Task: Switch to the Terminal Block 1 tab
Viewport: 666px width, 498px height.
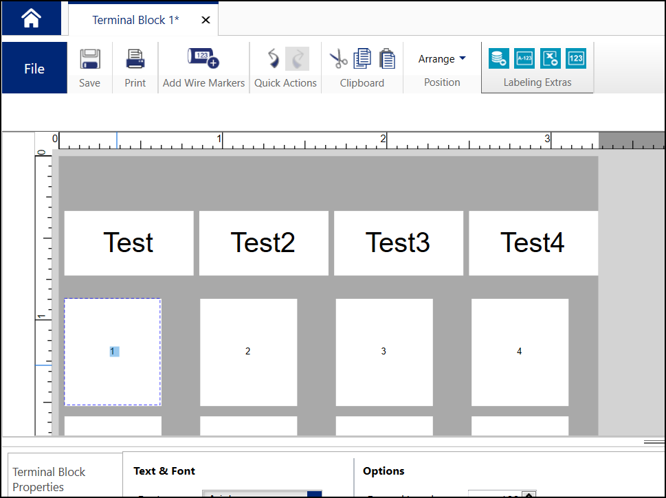Action: [x=135, y=20]
